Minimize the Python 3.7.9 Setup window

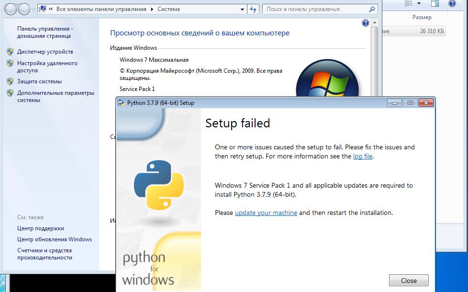(x=395, y=103)
